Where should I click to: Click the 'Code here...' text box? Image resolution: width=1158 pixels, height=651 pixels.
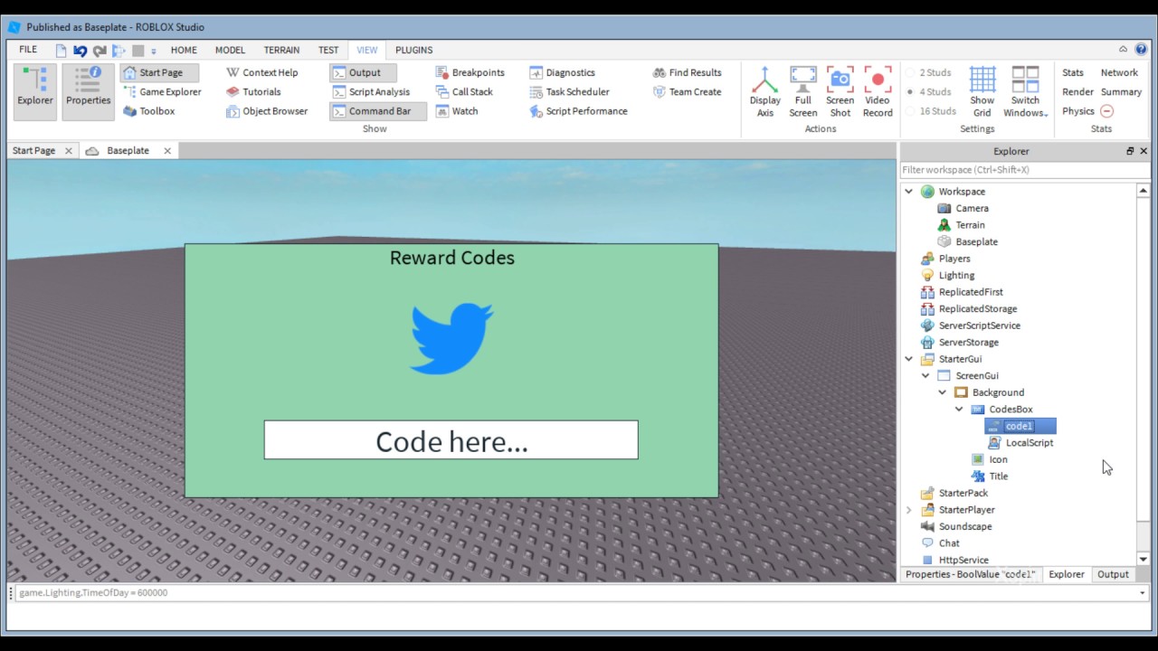(x=451, y=440)
